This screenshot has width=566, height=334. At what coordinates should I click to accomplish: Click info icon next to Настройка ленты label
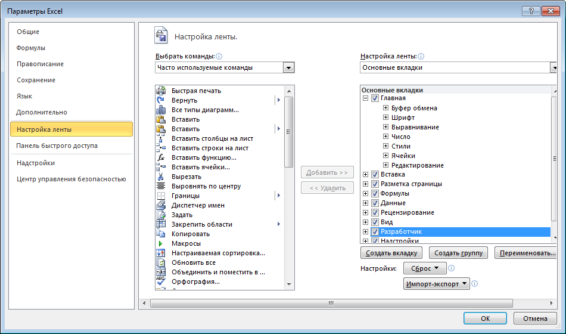pos(421,57)
